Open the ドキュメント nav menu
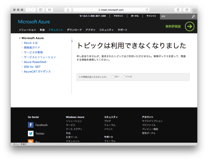The height and width of the screenshot is (161, 208). point(56,30)
